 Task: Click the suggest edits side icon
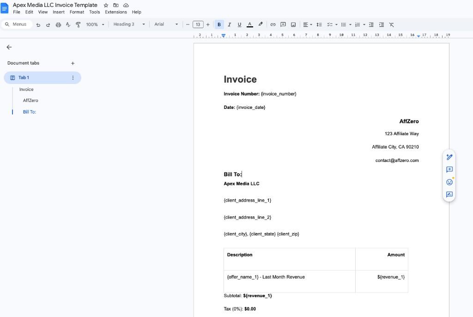tap(449, 157)
